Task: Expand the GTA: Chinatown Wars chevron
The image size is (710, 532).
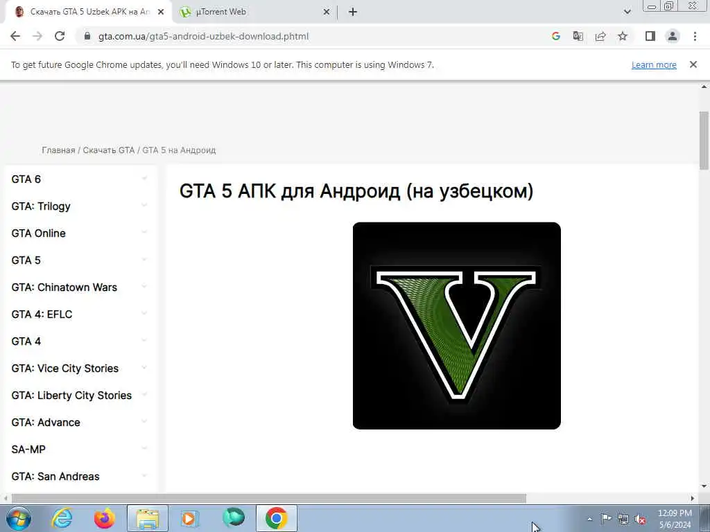Action: [x=144, y=287]
